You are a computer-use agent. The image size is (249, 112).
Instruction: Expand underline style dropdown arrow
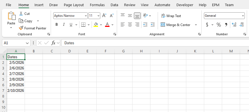point(76,25)
